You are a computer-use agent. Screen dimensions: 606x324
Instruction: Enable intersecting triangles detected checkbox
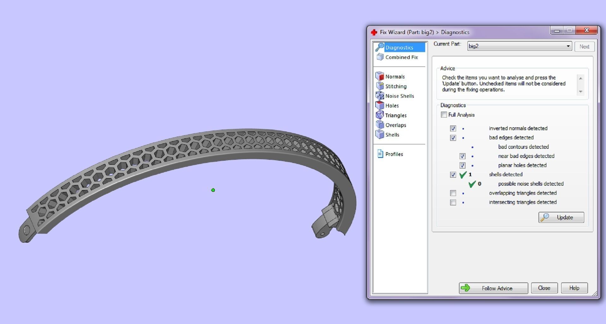pos(453,202)
